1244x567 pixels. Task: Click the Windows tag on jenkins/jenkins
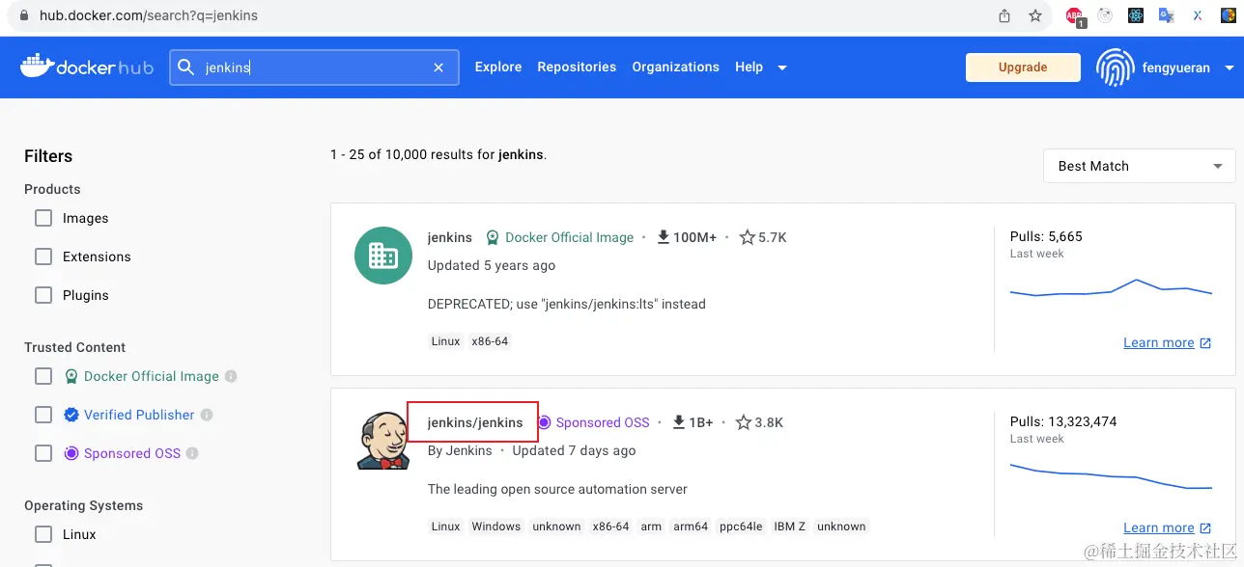496,526
